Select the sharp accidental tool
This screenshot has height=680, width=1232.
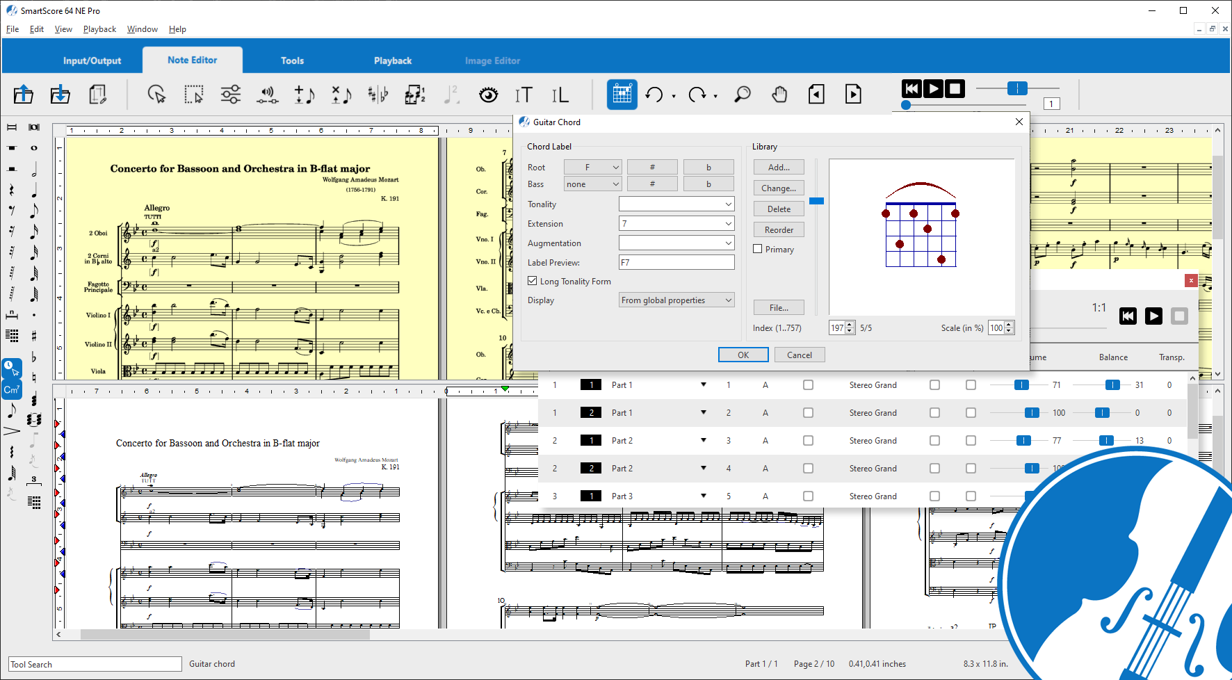point(33,334)
